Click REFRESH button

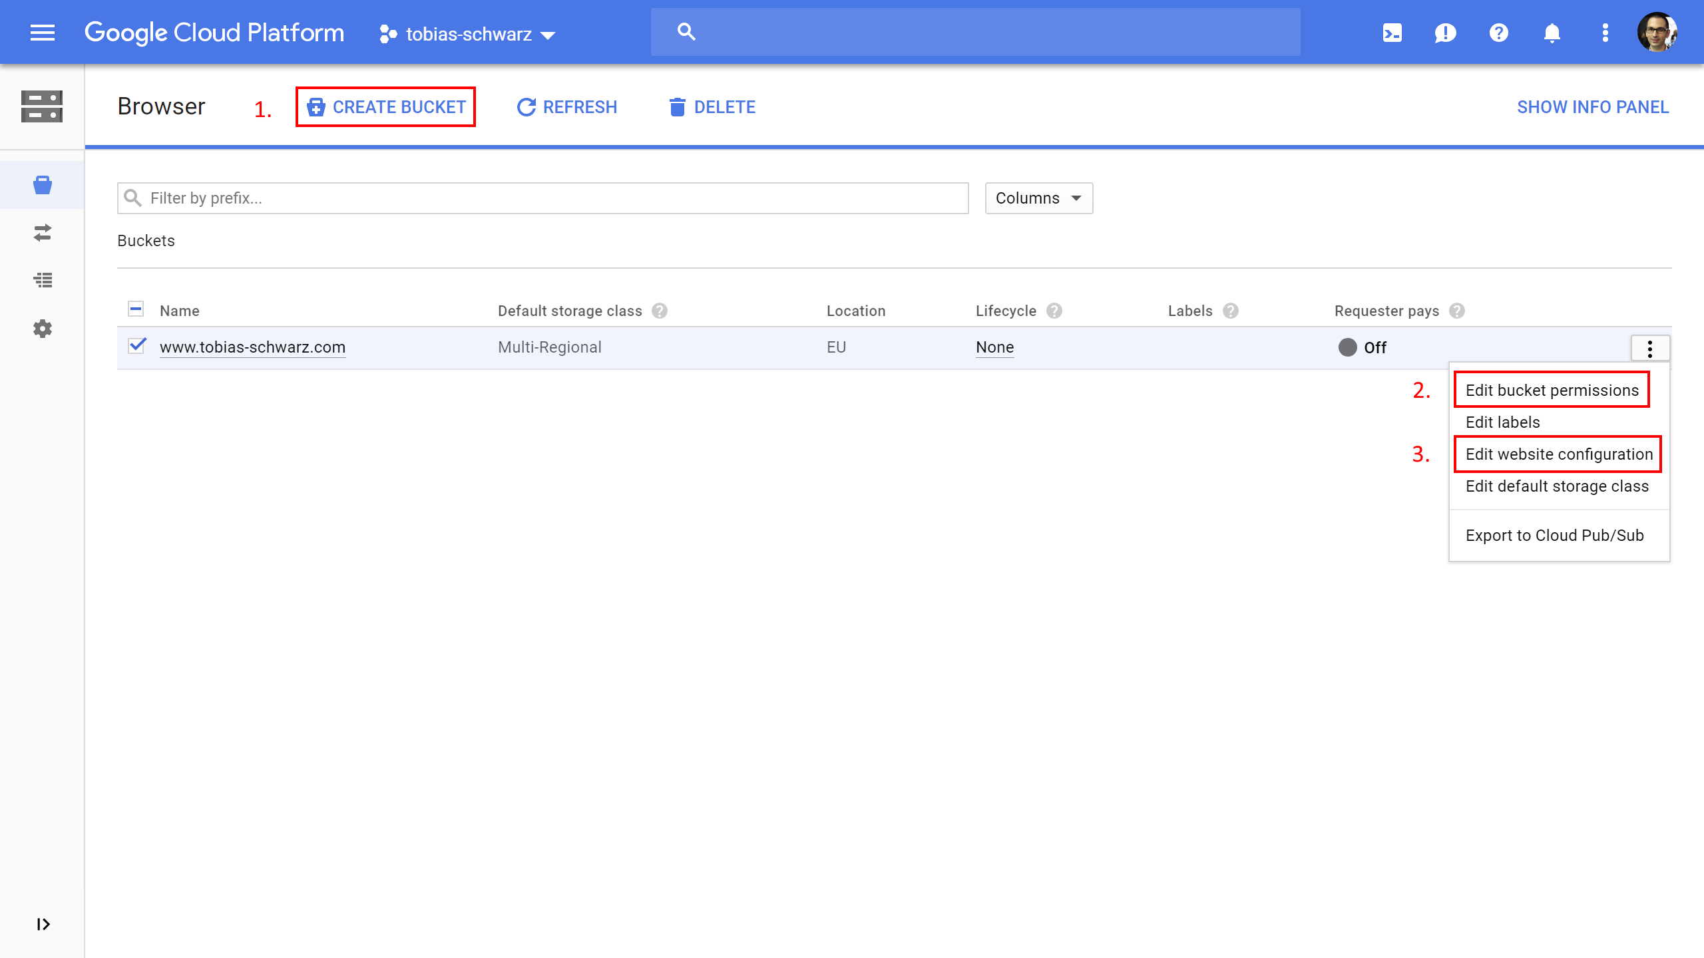tap(567, 106)
